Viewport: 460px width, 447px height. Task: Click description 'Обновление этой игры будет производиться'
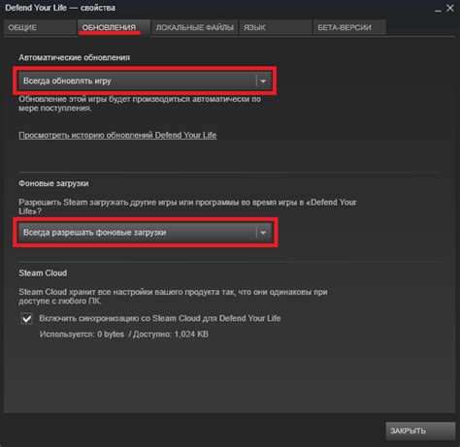tap(140, 104)
